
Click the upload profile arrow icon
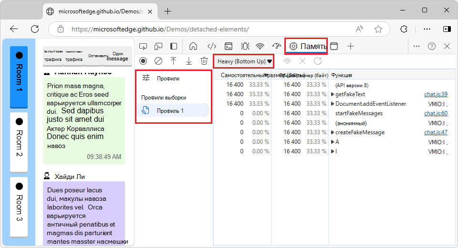click(173, 61)
